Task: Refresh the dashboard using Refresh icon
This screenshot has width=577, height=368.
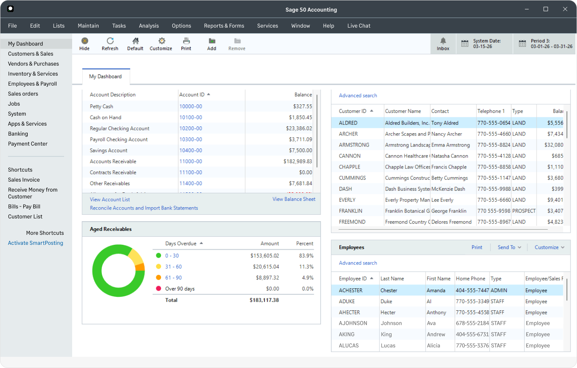Action: point(110,41)
